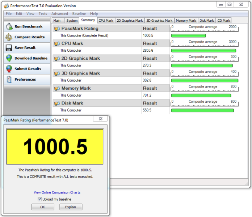Open View Online Comparison Charts link
The width and height of the screenshot is (252, 217).
pos(57,192)
